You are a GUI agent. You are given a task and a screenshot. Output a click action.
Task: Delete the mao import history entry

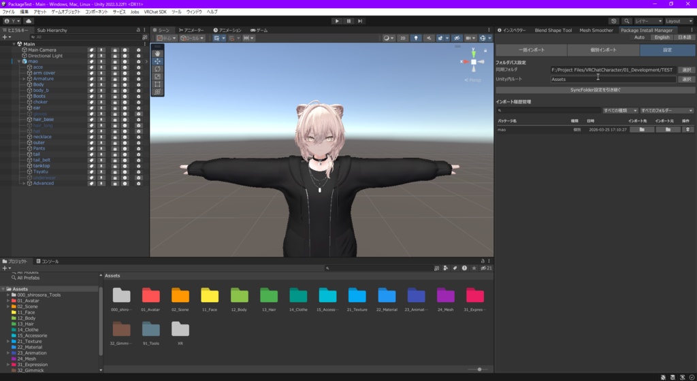coord(687,130)
